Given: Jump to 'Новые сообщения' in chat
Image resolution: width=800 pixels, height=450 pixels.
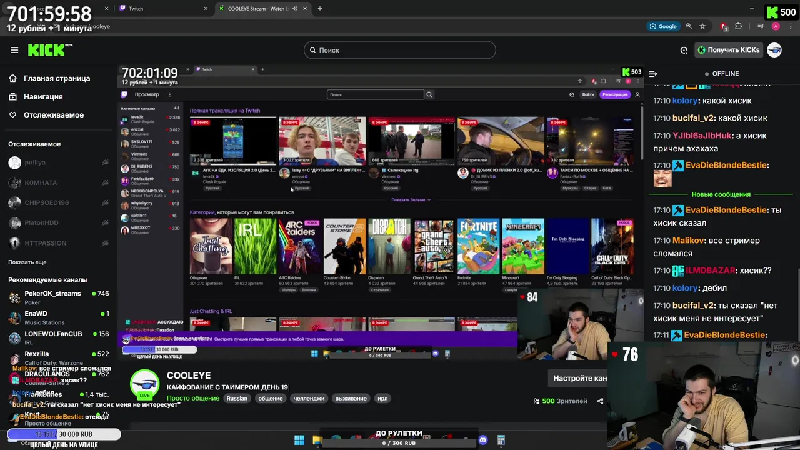Looking at the screenshot, I should [x=721, y=194].
